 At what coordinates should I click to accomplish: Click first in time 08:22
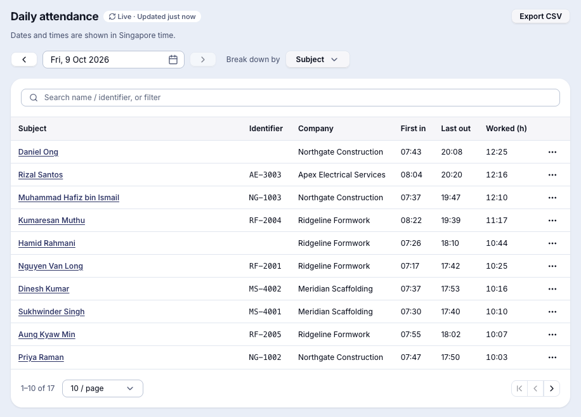point(411,221)
